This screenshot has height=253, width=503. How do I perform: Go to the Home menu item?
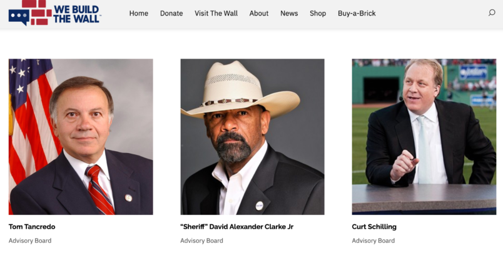(x=139, y=14)
